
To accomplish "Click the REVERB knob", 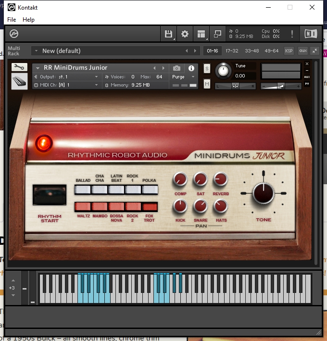I will tap(220, 179).
